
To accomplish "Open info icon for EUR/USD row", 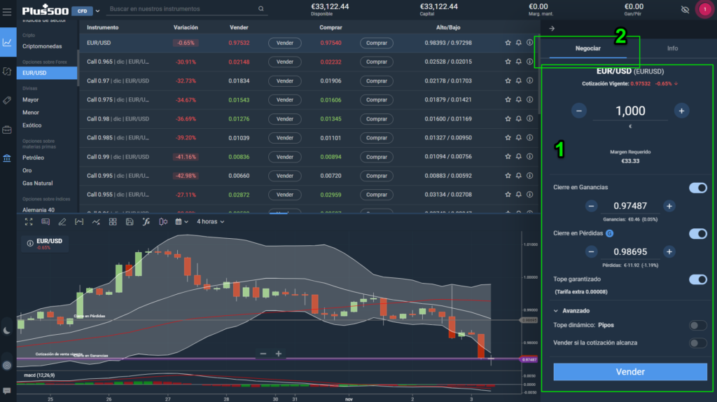I will click(529, 43).
